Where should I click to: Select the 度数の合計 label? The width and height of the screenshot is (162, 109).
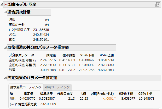(x=17, y=25)
